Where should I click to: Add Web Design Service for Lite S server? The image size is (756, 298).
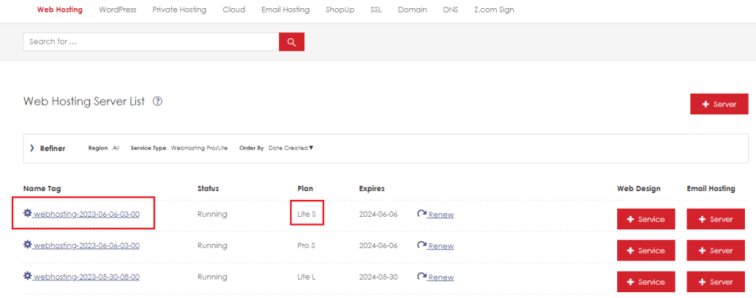(646, 219)
